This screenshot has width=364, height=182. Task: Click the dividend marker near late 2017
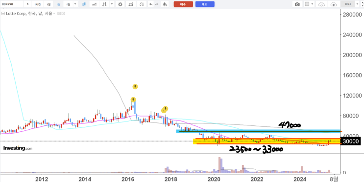[165, 109]
